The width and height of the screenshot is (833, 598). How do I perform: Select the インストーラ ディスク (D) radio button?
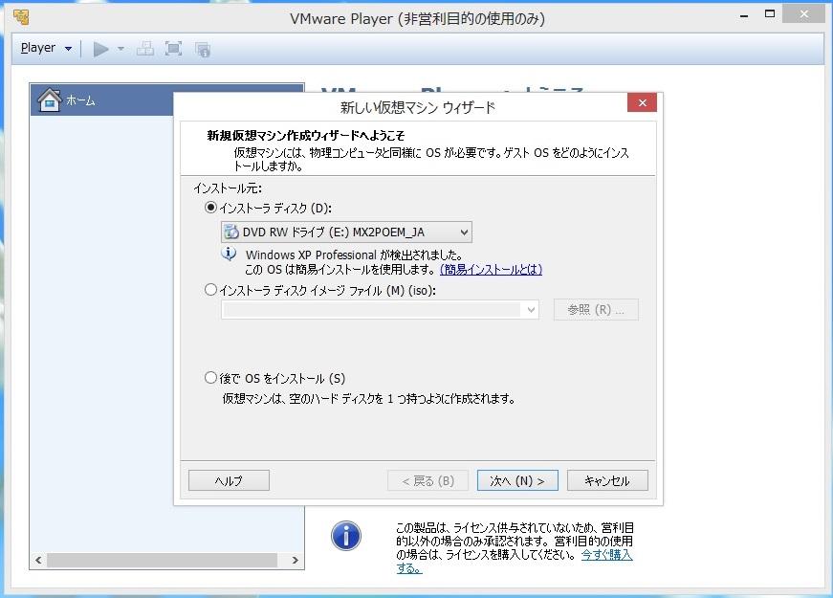[211, 208]
